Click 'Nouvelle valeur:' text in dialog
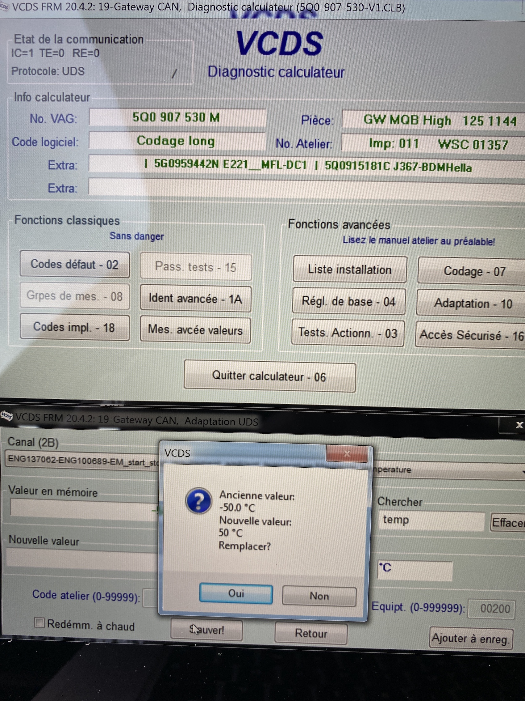Image resolution: width=525 pixels, height=701 pixels. pos(255,521)
